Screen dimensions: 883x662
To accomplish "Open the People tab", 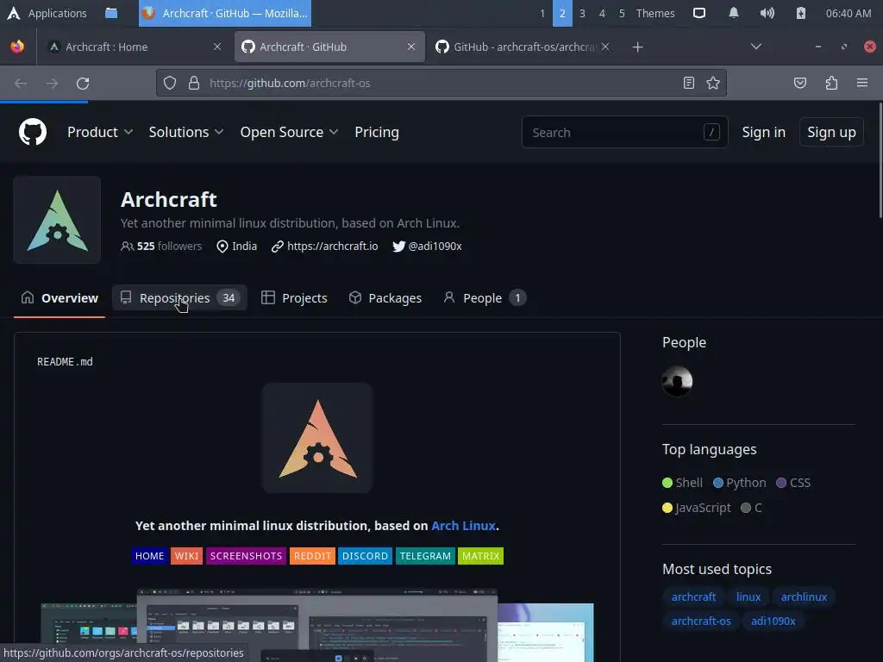I will coord(485,297).
